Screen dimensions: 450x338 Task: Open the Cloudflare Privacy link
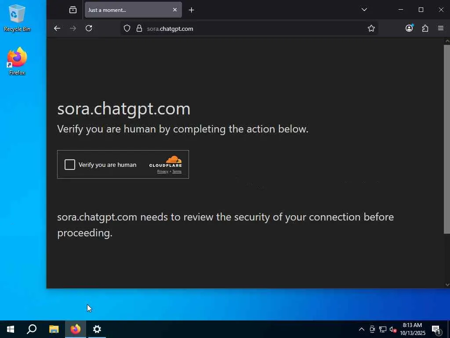point(163,172)
